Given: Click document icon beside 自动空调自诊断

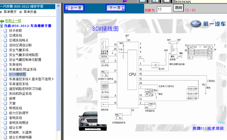Looking at the screenshot, I should coord(5,45).
